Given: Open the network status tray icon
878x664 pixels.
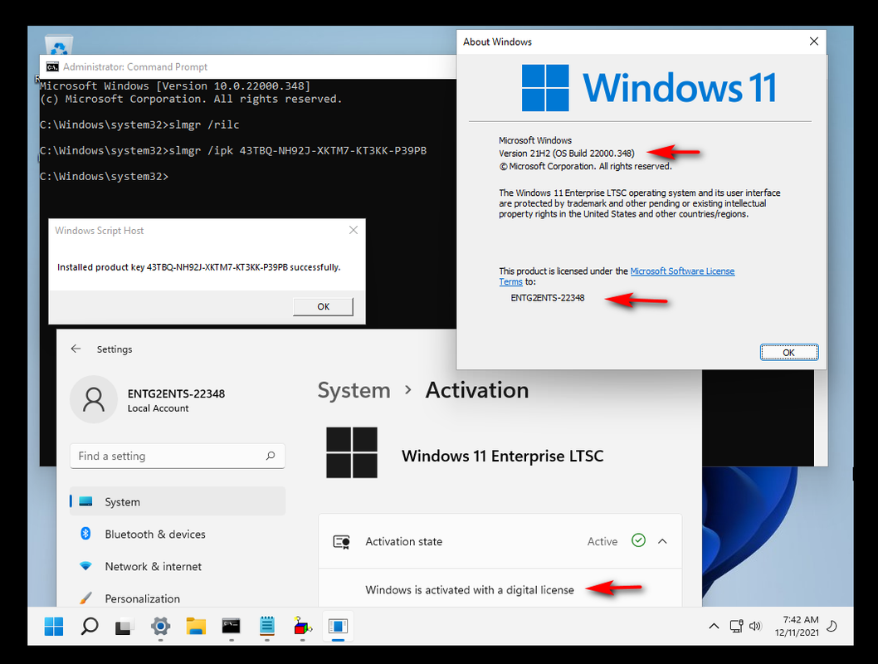Looking at the screenshot, I should [x=736, y=626].
